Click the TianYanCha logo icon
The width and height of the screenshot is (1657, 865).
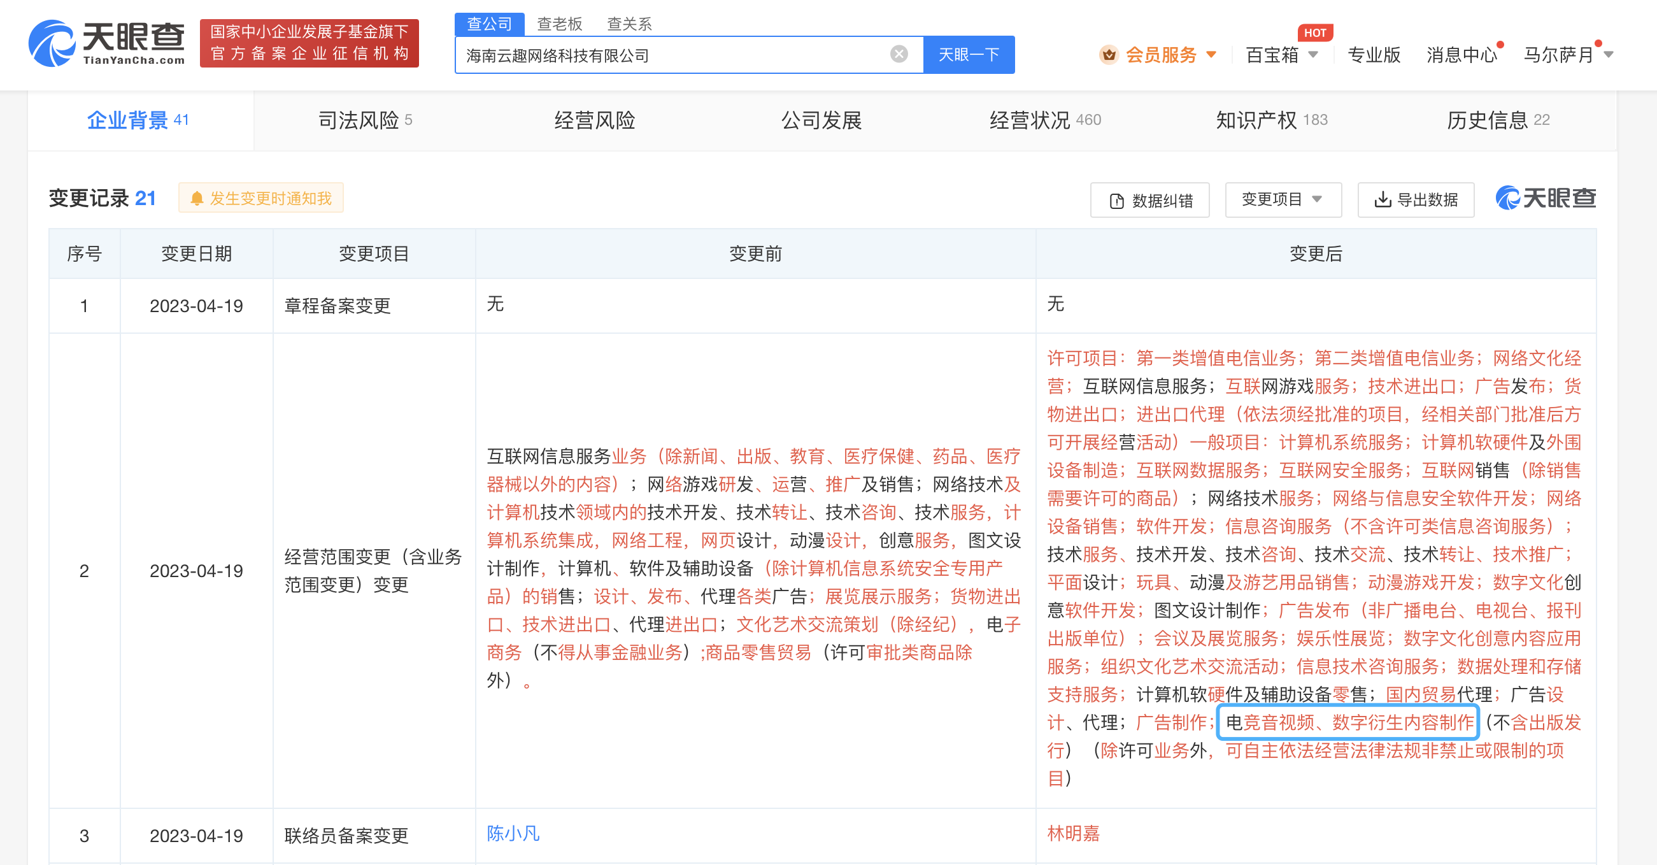tap(52, 43)
